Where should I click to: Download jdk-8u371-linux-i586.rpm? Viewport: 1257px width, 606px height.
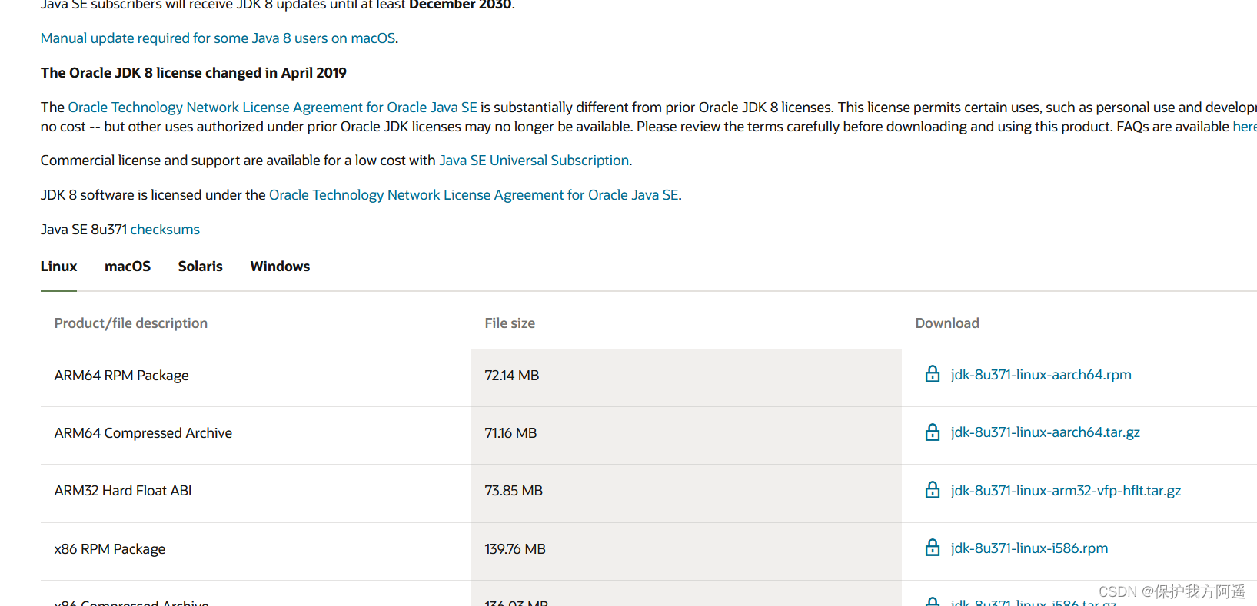tap(1029, 548)
